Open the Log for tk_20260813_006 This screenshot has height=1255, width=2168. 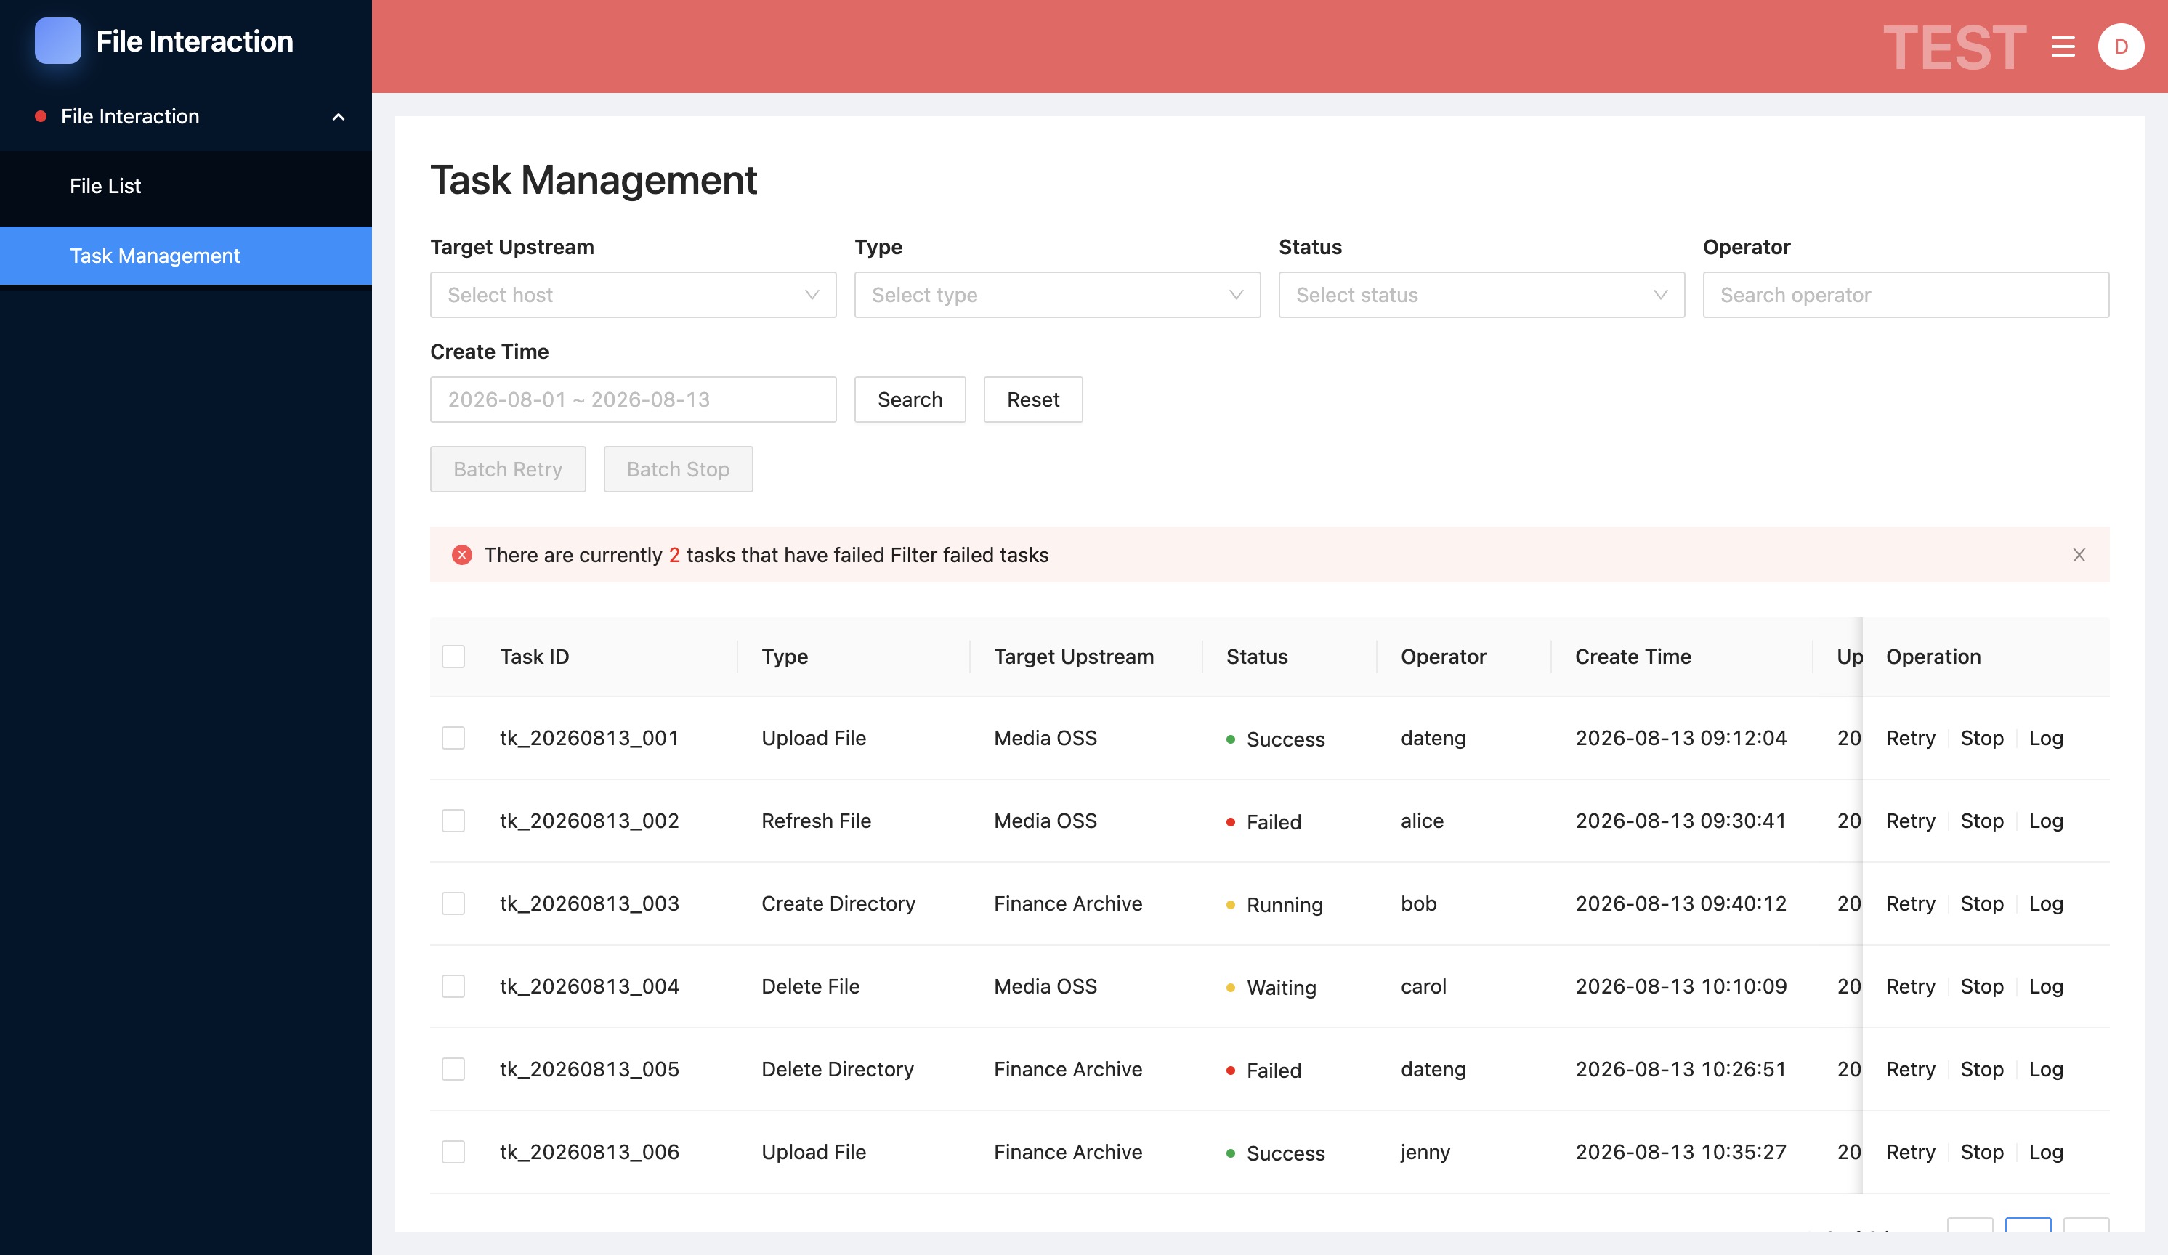(2045, 1152)
